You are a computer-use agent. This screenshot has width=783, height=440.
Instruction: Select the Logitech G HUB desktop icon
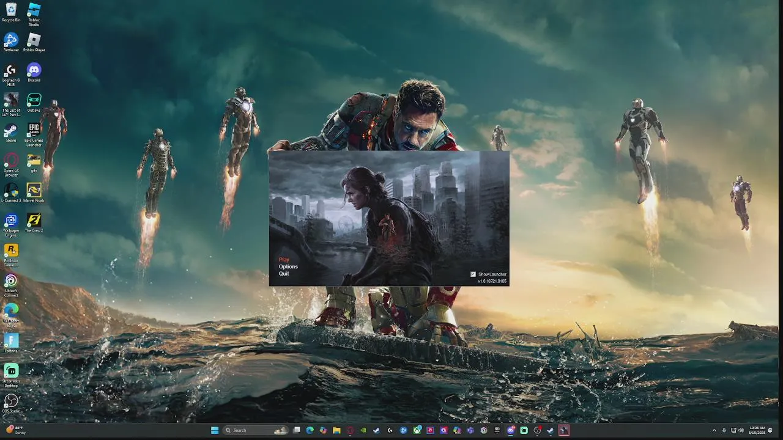[11, 75]
